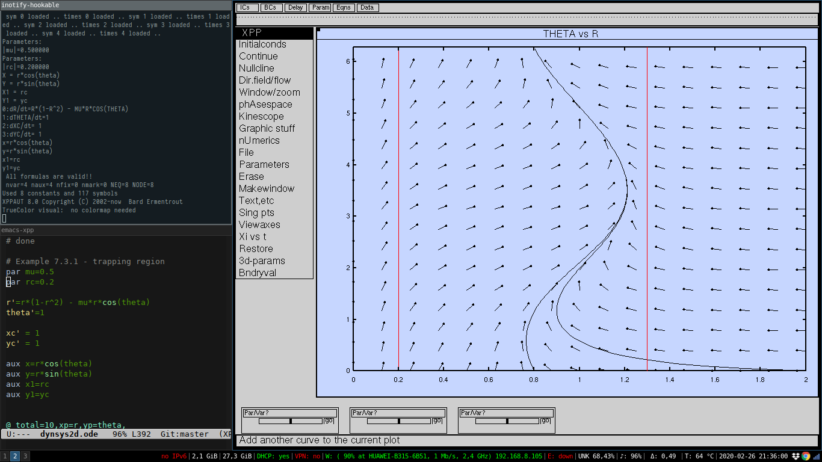Open the BCs window

[271, 8]
